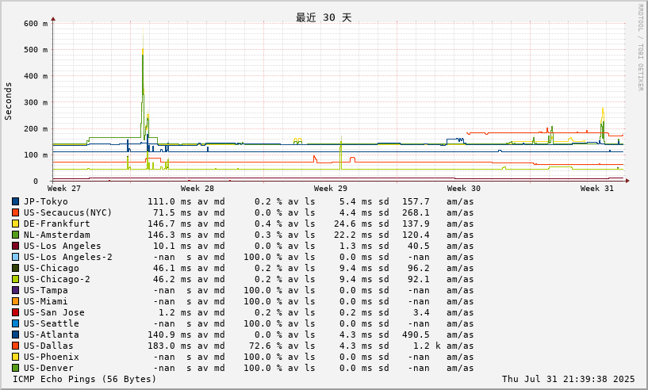
Task: Click the 'US-Dallas' legend label
Action: tap(48, 346)
